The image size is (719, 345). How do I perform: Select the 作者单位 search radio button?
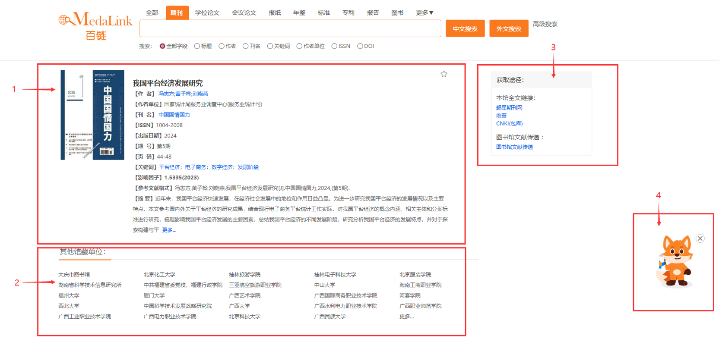[x=299, y=46]
